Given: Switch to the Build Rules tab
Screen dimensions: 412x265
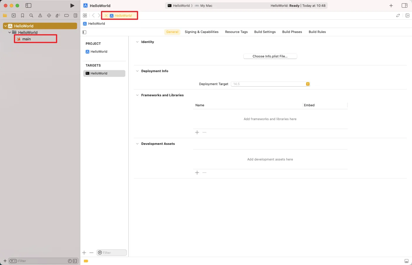Looking at the screenshot, I should point(317,32).
